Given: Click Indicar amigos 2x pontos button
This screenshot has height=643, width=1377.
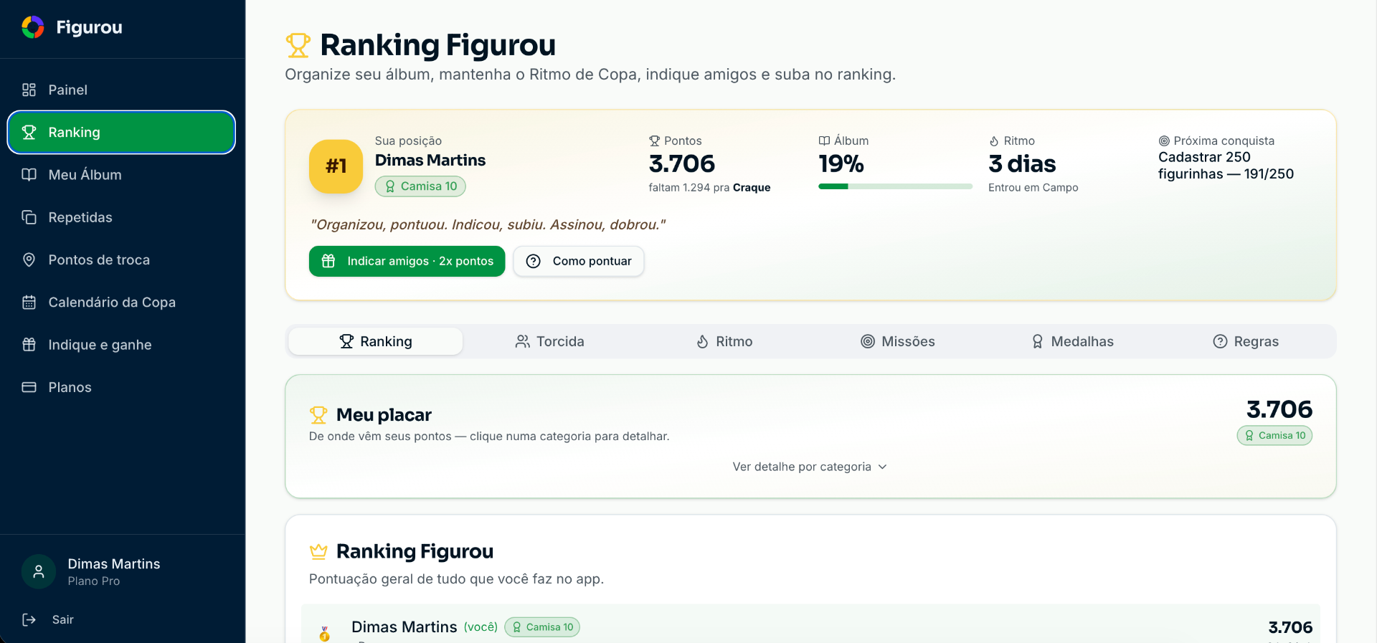Looking at the screenshot, I should (407, 261).
